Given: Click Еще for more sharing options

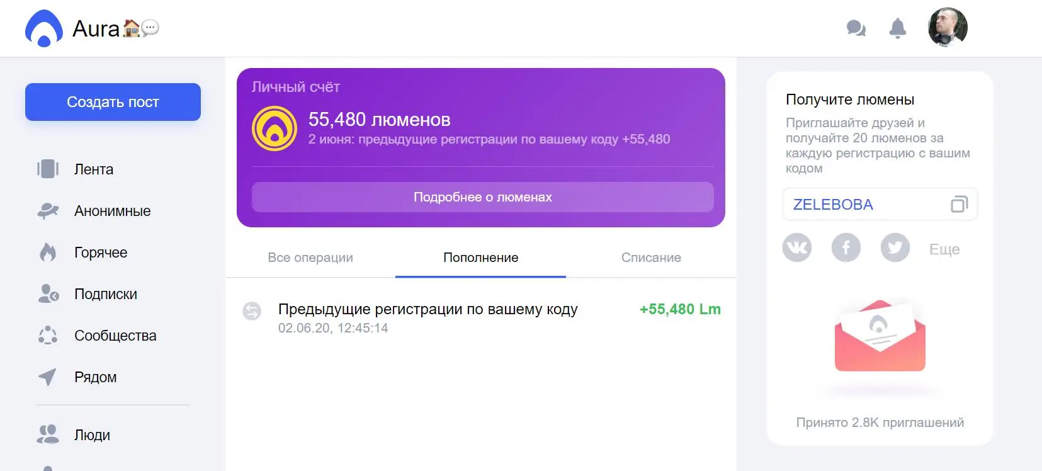Looking at the screenshot, I should tap(944, 249).
